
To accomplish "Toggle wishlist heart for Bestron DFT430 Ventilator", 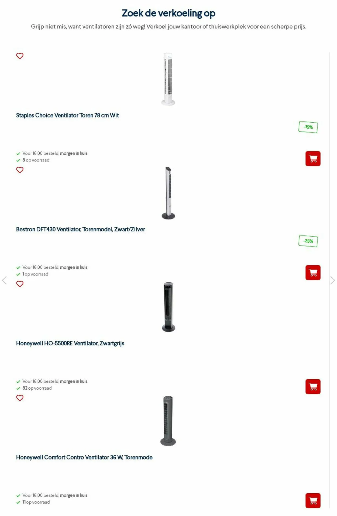I will point(20,170).
